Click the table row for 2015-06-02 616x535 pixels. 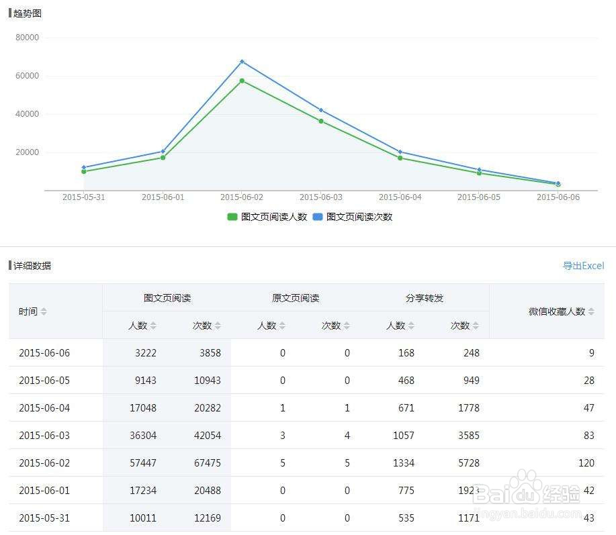pos(302,463)
